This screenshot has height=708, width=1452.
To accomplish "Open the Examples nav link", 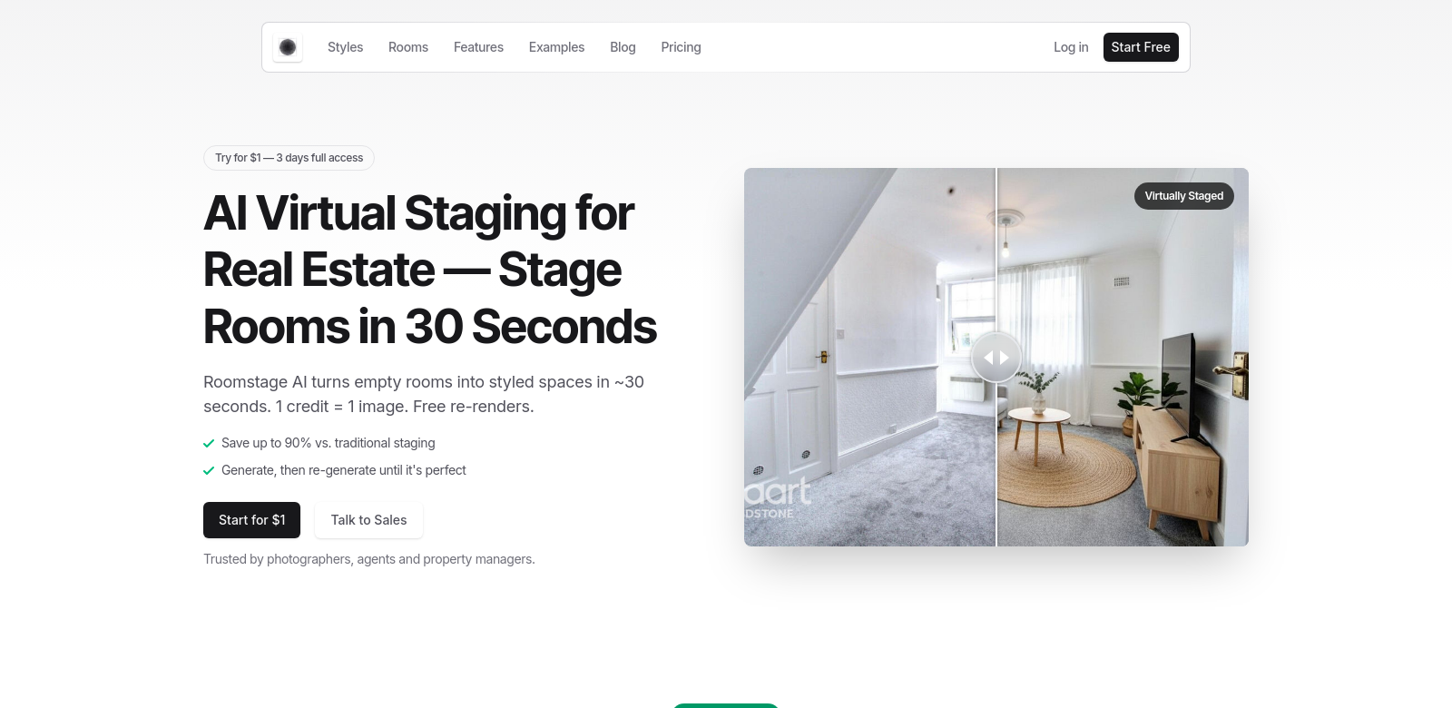I will point(556,47).
